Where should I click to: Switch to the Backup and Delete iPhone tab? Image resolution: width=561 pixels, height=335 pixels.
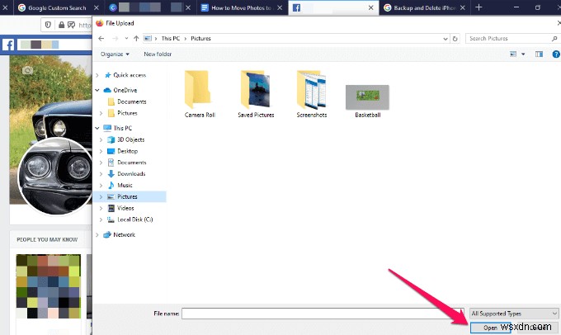pyautogui.click(x=425, y=7)
